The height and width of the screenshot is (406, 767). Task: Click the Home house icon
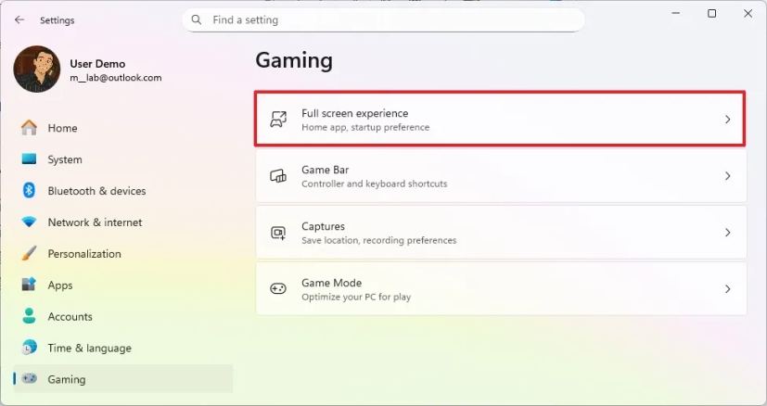29,128
